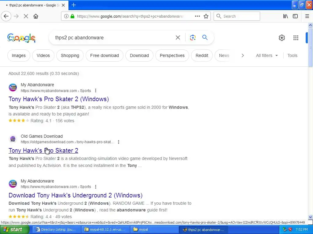Viewport: 313px width, 234px height.
Task: Open page actions three-dot menu in address bar
Action: [x=197, y=16]
